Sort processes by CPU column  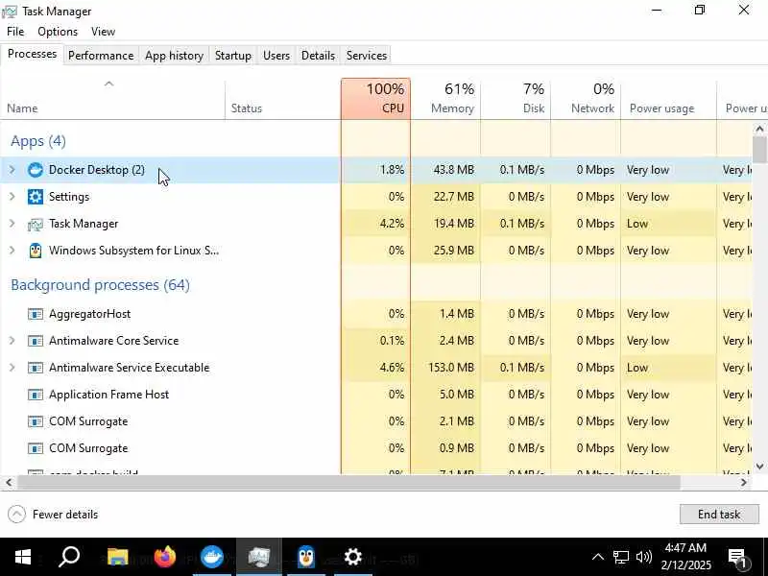coord(375,99)
